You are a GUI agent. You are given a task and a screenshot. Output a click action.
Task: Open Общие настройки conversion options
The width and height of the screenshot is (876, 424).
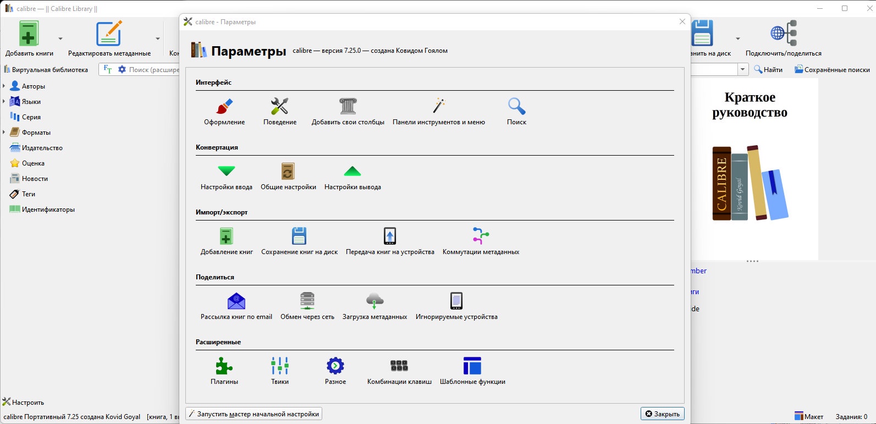tap(288, 177)
